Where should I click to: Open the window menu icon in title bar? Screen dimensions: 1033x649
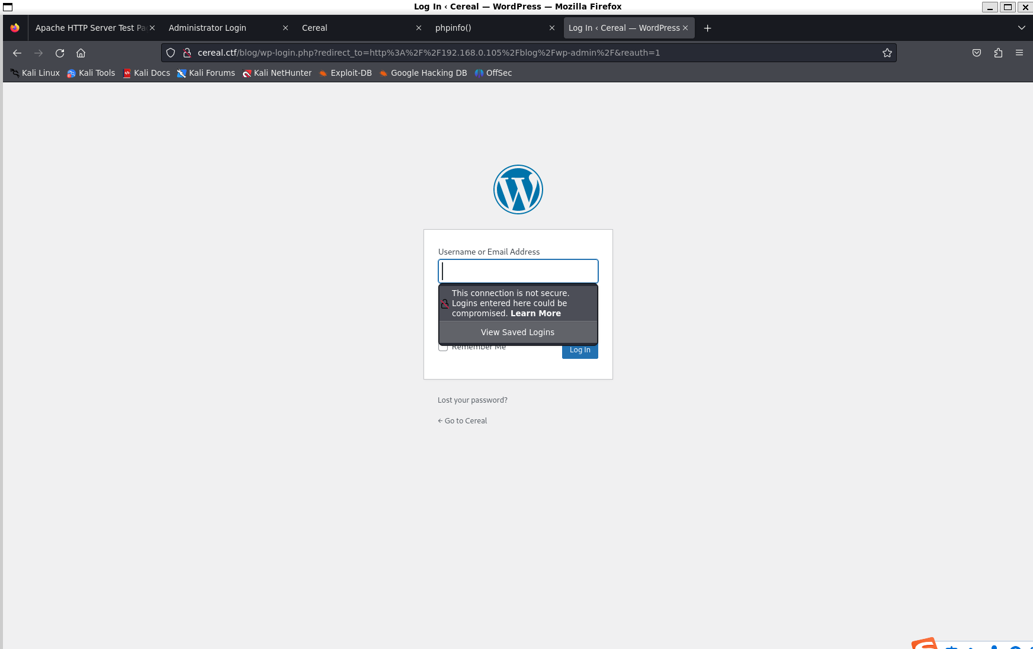(8, 7)
